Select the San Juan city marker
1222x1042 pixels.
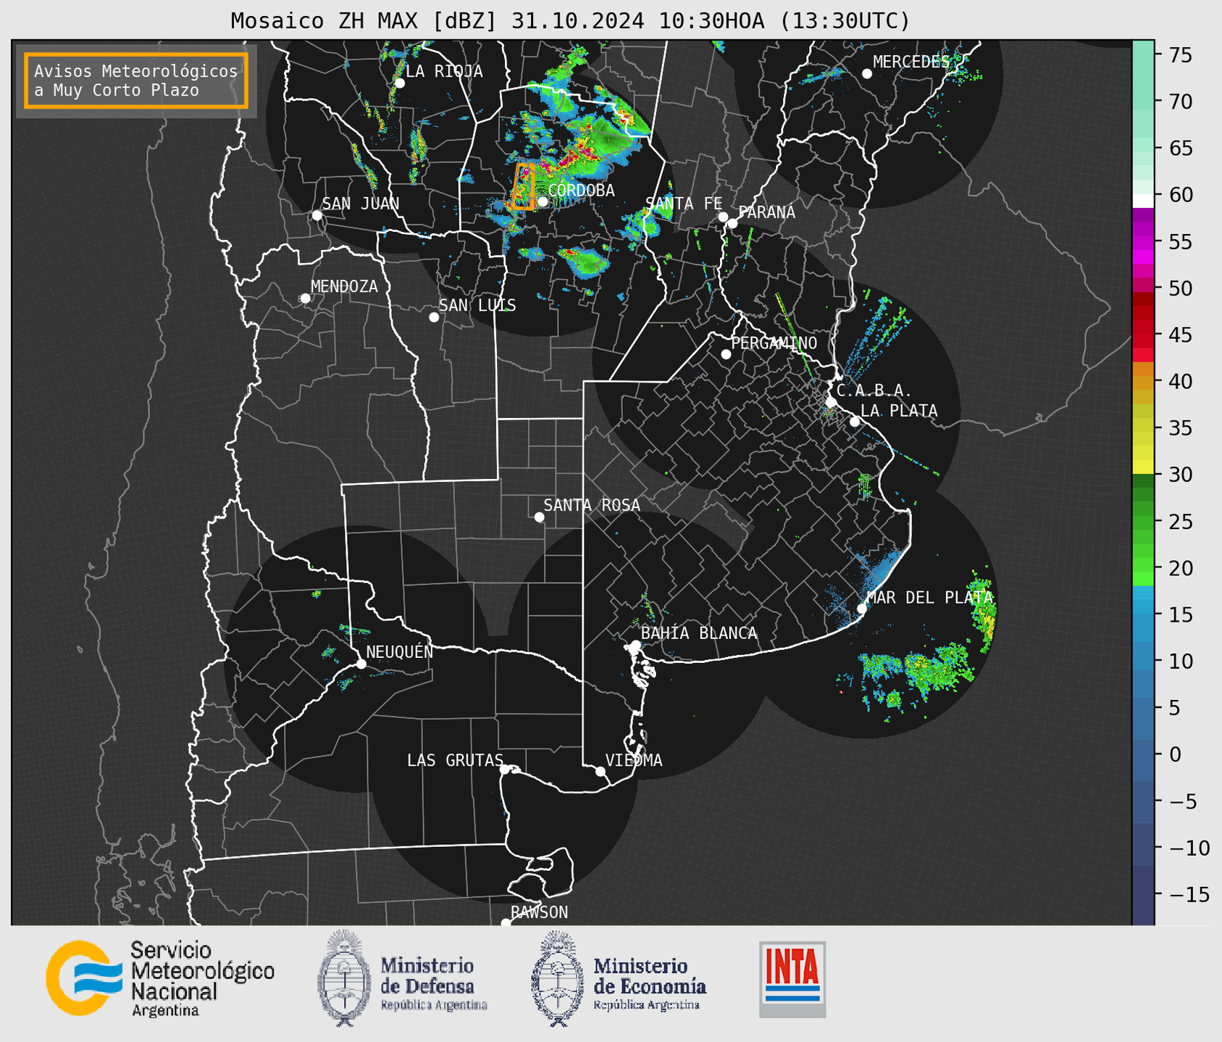pos(317,215)
